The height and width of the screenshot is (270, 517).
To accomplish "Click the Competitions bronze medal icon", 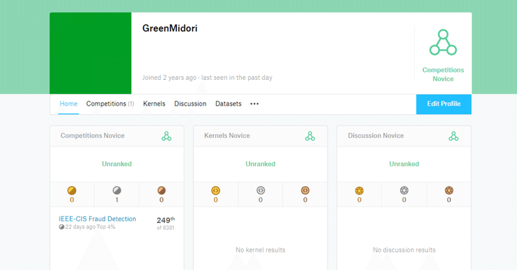I will coord(162,190).
